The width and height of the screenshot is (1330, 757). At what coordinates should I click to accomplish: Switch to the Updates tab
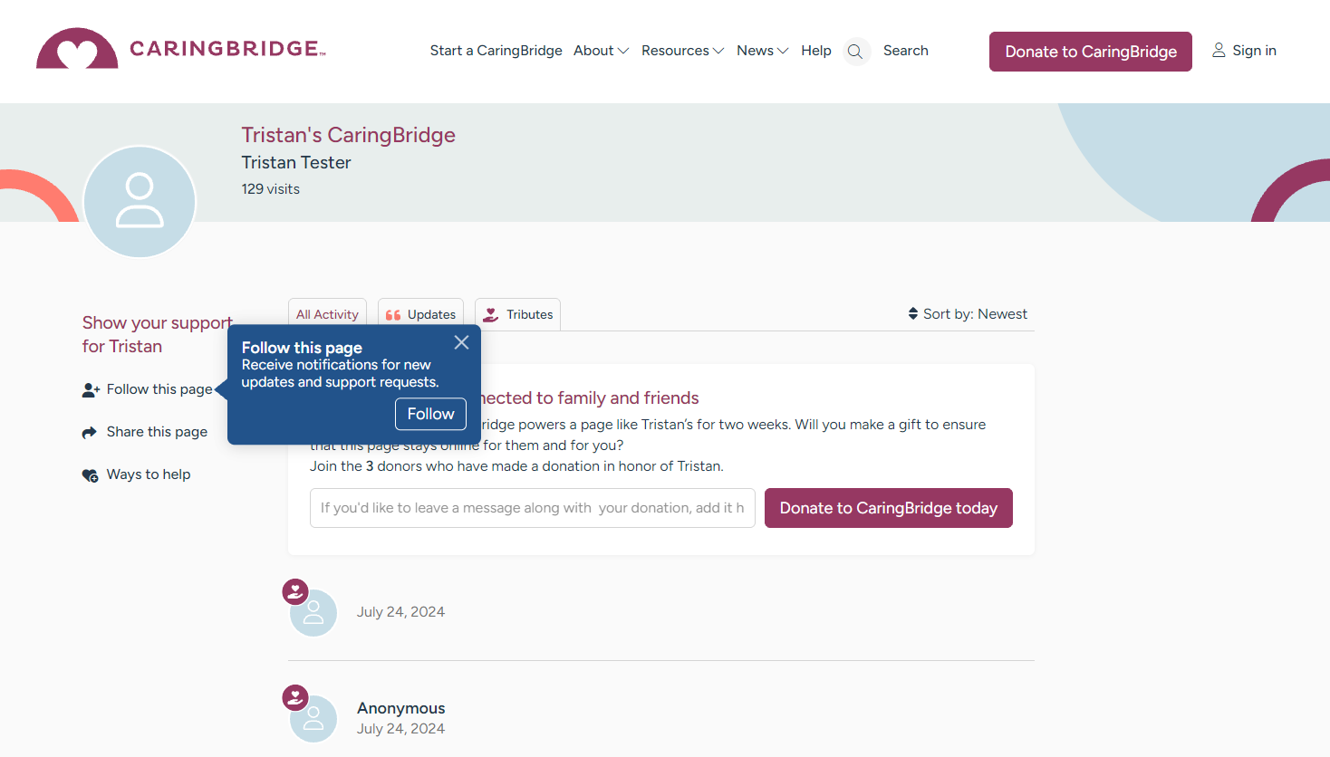(420, 315)
